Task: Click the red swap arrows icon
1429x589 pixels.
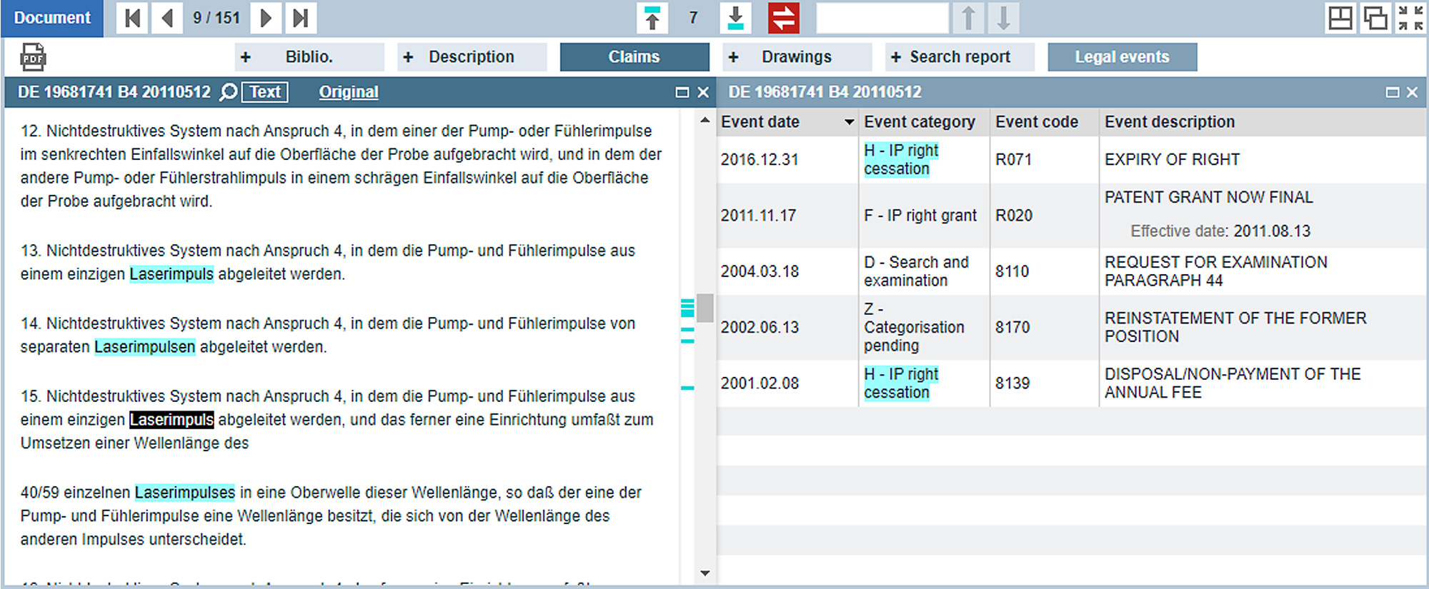Action: tap(783, 18)
